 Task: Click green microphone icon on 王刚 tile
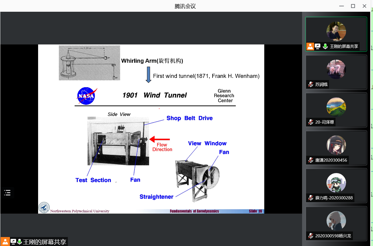tap(325, 46)
